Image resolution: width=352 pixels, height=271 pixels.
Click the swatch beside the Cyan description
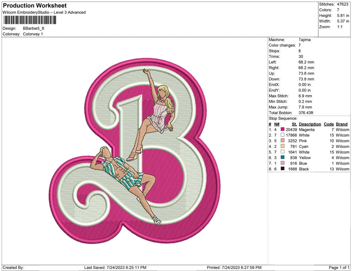[283, 147]
